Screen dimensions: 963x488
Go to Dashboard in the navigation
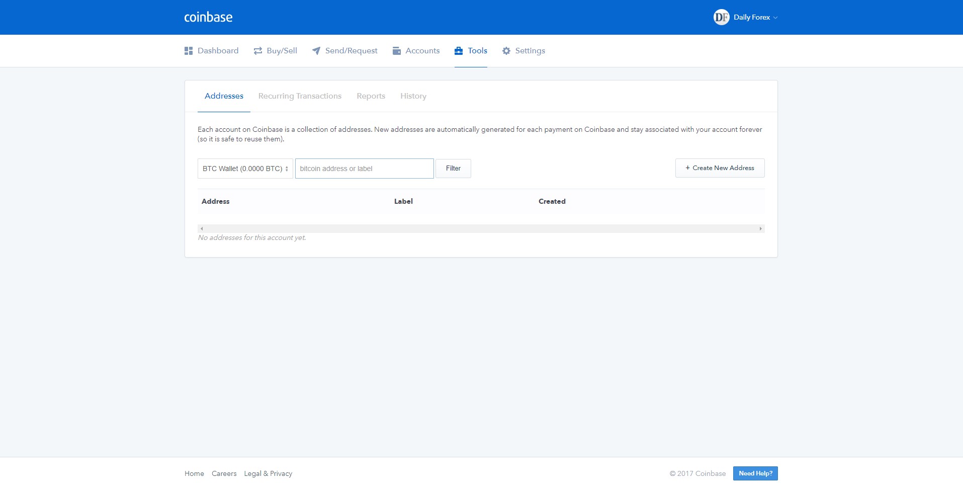(212, 51)
